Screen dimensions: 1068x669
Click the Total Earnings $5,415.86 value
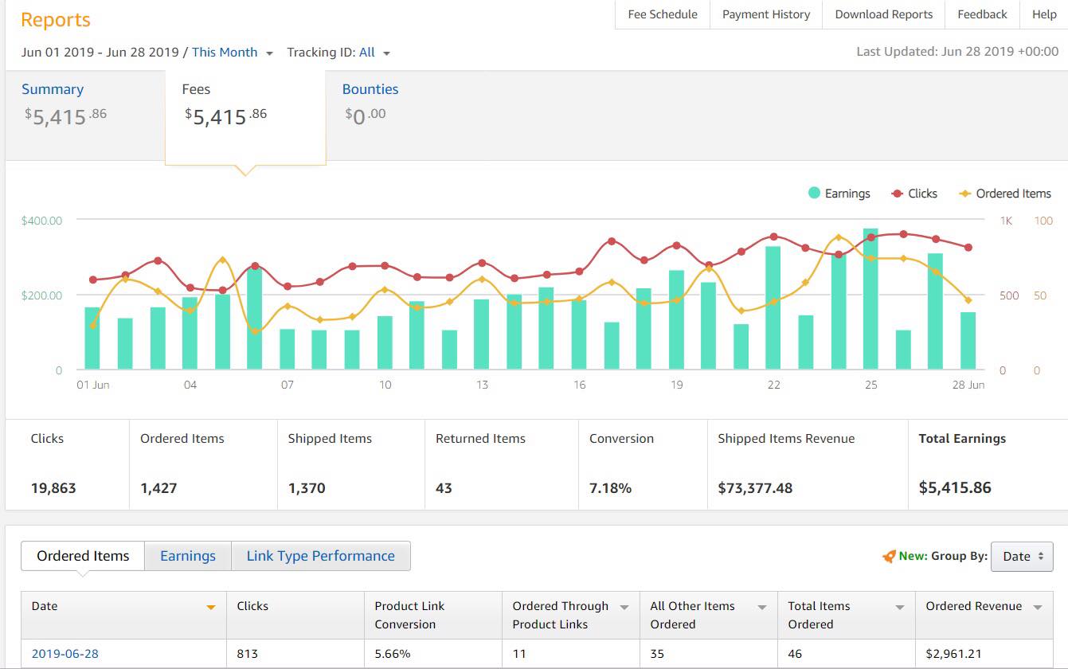point(955,487)
